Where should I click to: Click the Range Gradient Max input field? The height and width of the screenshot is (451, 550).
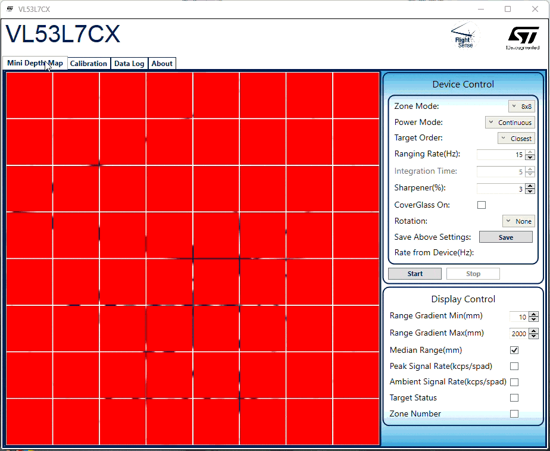point(519,333)
